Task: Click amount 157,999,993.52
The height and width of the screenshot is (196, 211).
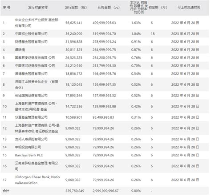Action: click(x=104, y=96)
